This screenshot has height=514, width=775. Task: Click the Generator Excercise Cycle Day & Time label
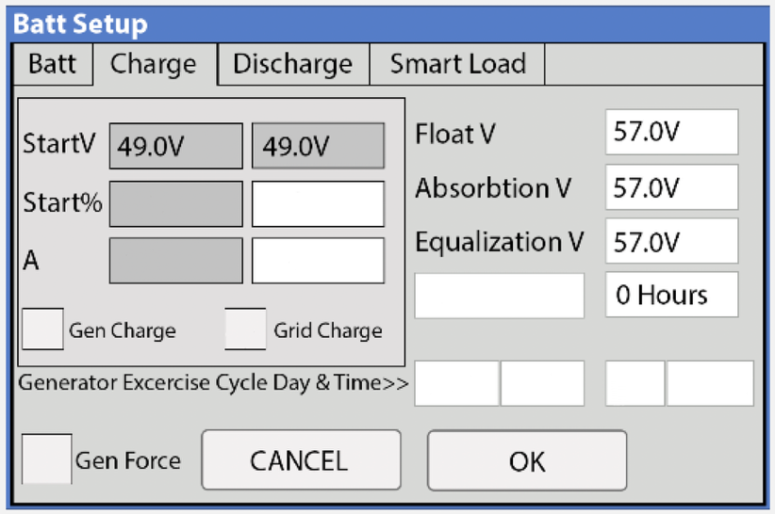213,383
